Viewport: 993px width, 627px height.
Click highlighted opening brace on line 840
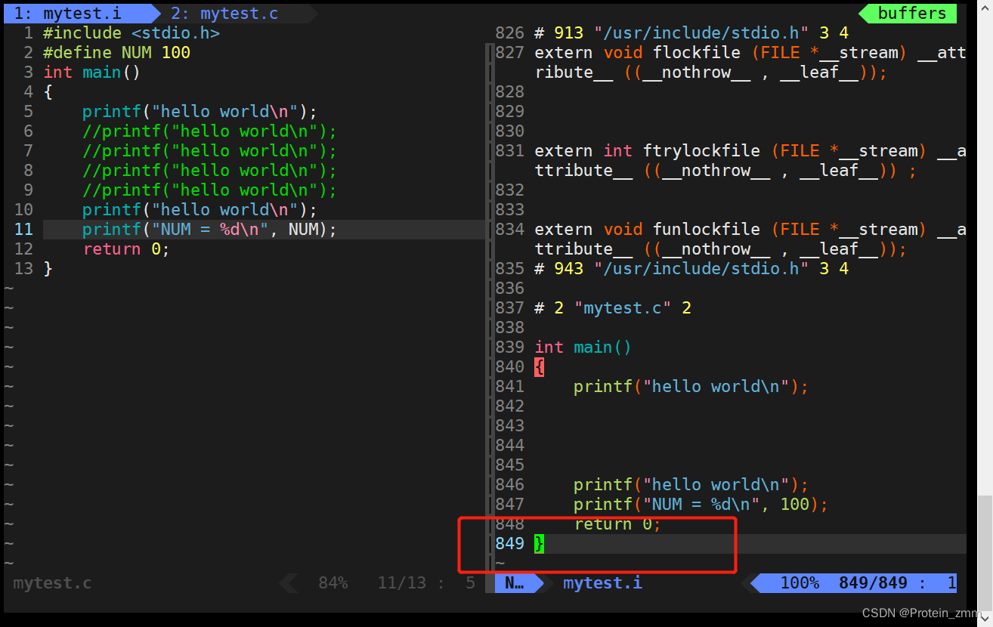[539, 367]
